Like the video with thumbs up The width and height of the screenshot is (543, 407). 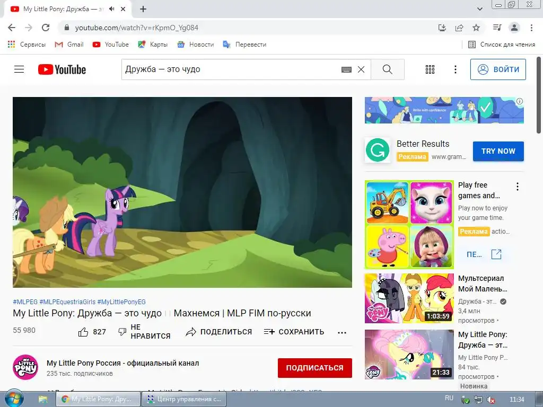pyautogui.click(x=92, y=332)
